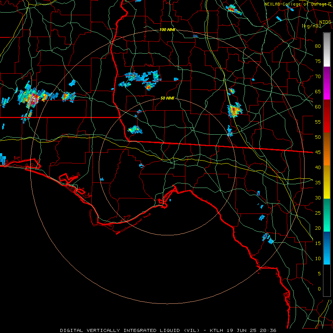Screen dimensions: 333x333
Task: Select the 15 value on the VIL scale
Action: pyautogui.click(x=318, y=243)
